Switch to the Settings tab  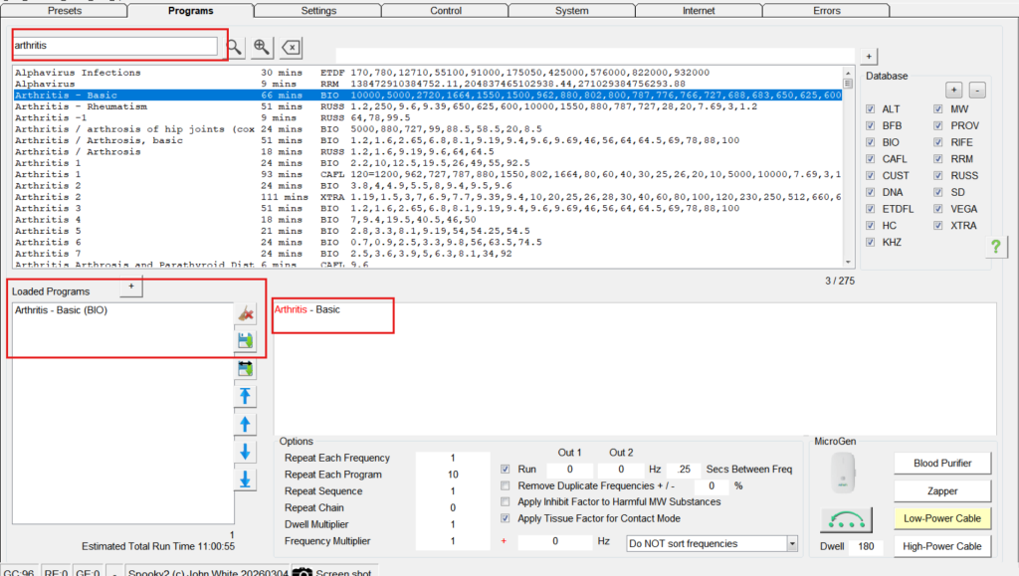click(318, 11)
